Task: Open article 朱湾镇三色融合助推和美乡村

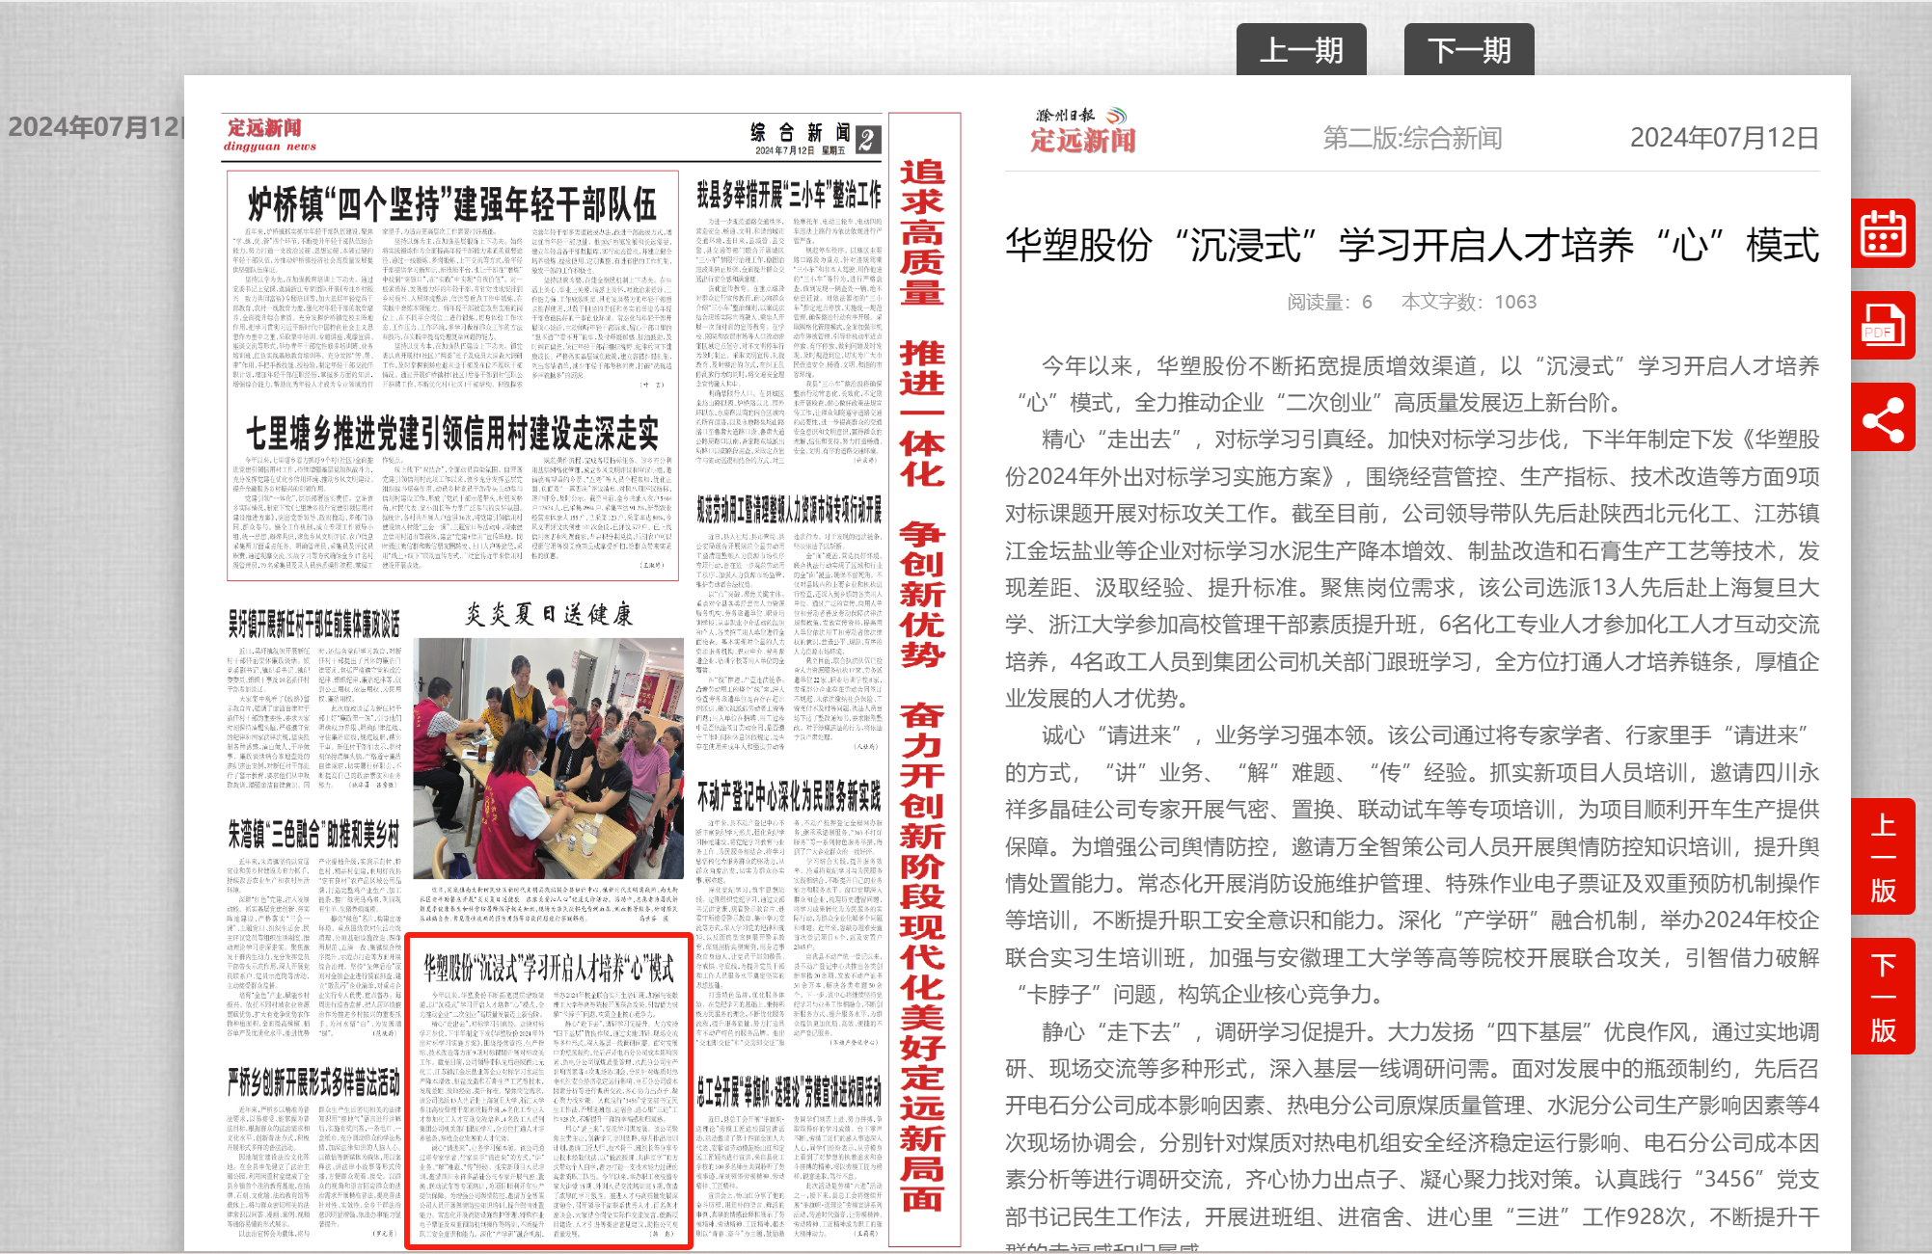Action: 313,835
